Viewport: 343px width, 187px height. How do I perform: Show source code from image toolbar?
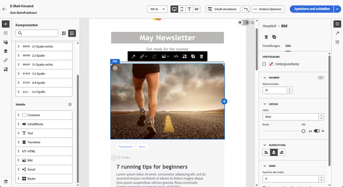(176, 56)
